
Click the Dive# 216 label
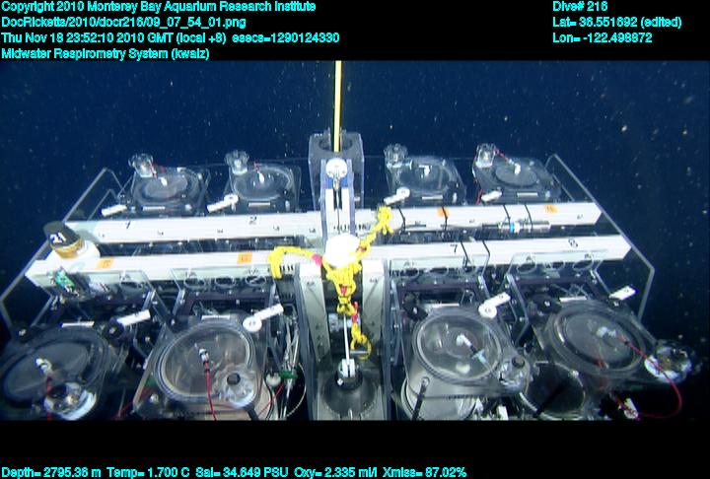pyautogui.click(x=581, y=7)
